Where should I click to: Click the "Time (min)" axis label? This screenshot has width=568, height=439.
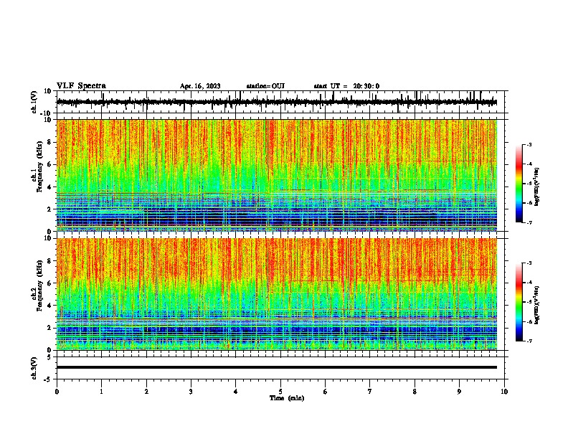287,398
